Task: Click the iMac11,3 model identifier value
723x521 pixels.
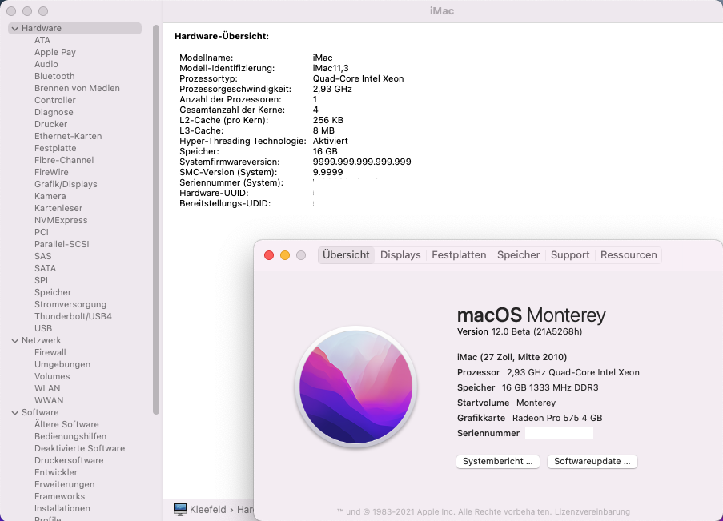Action: coord(331,68)
